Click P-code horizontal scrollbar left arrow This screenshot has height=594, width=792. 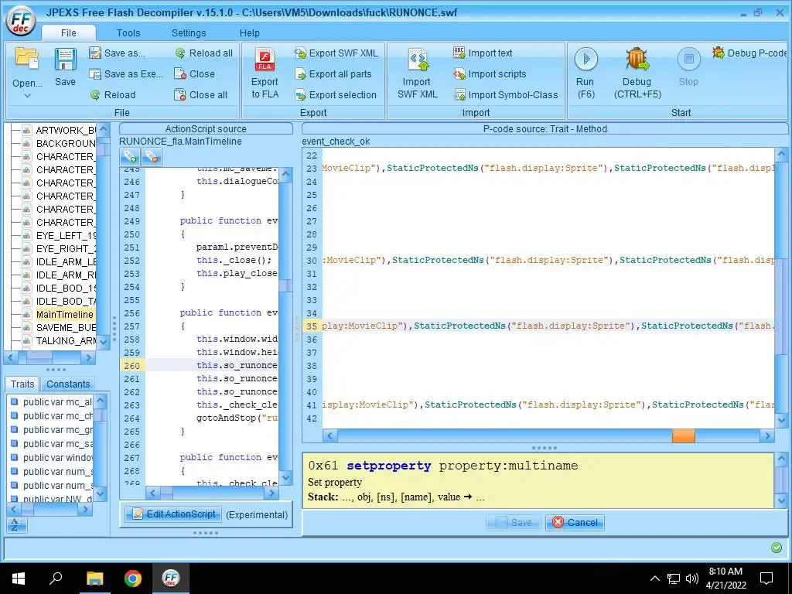click(329, 436)
